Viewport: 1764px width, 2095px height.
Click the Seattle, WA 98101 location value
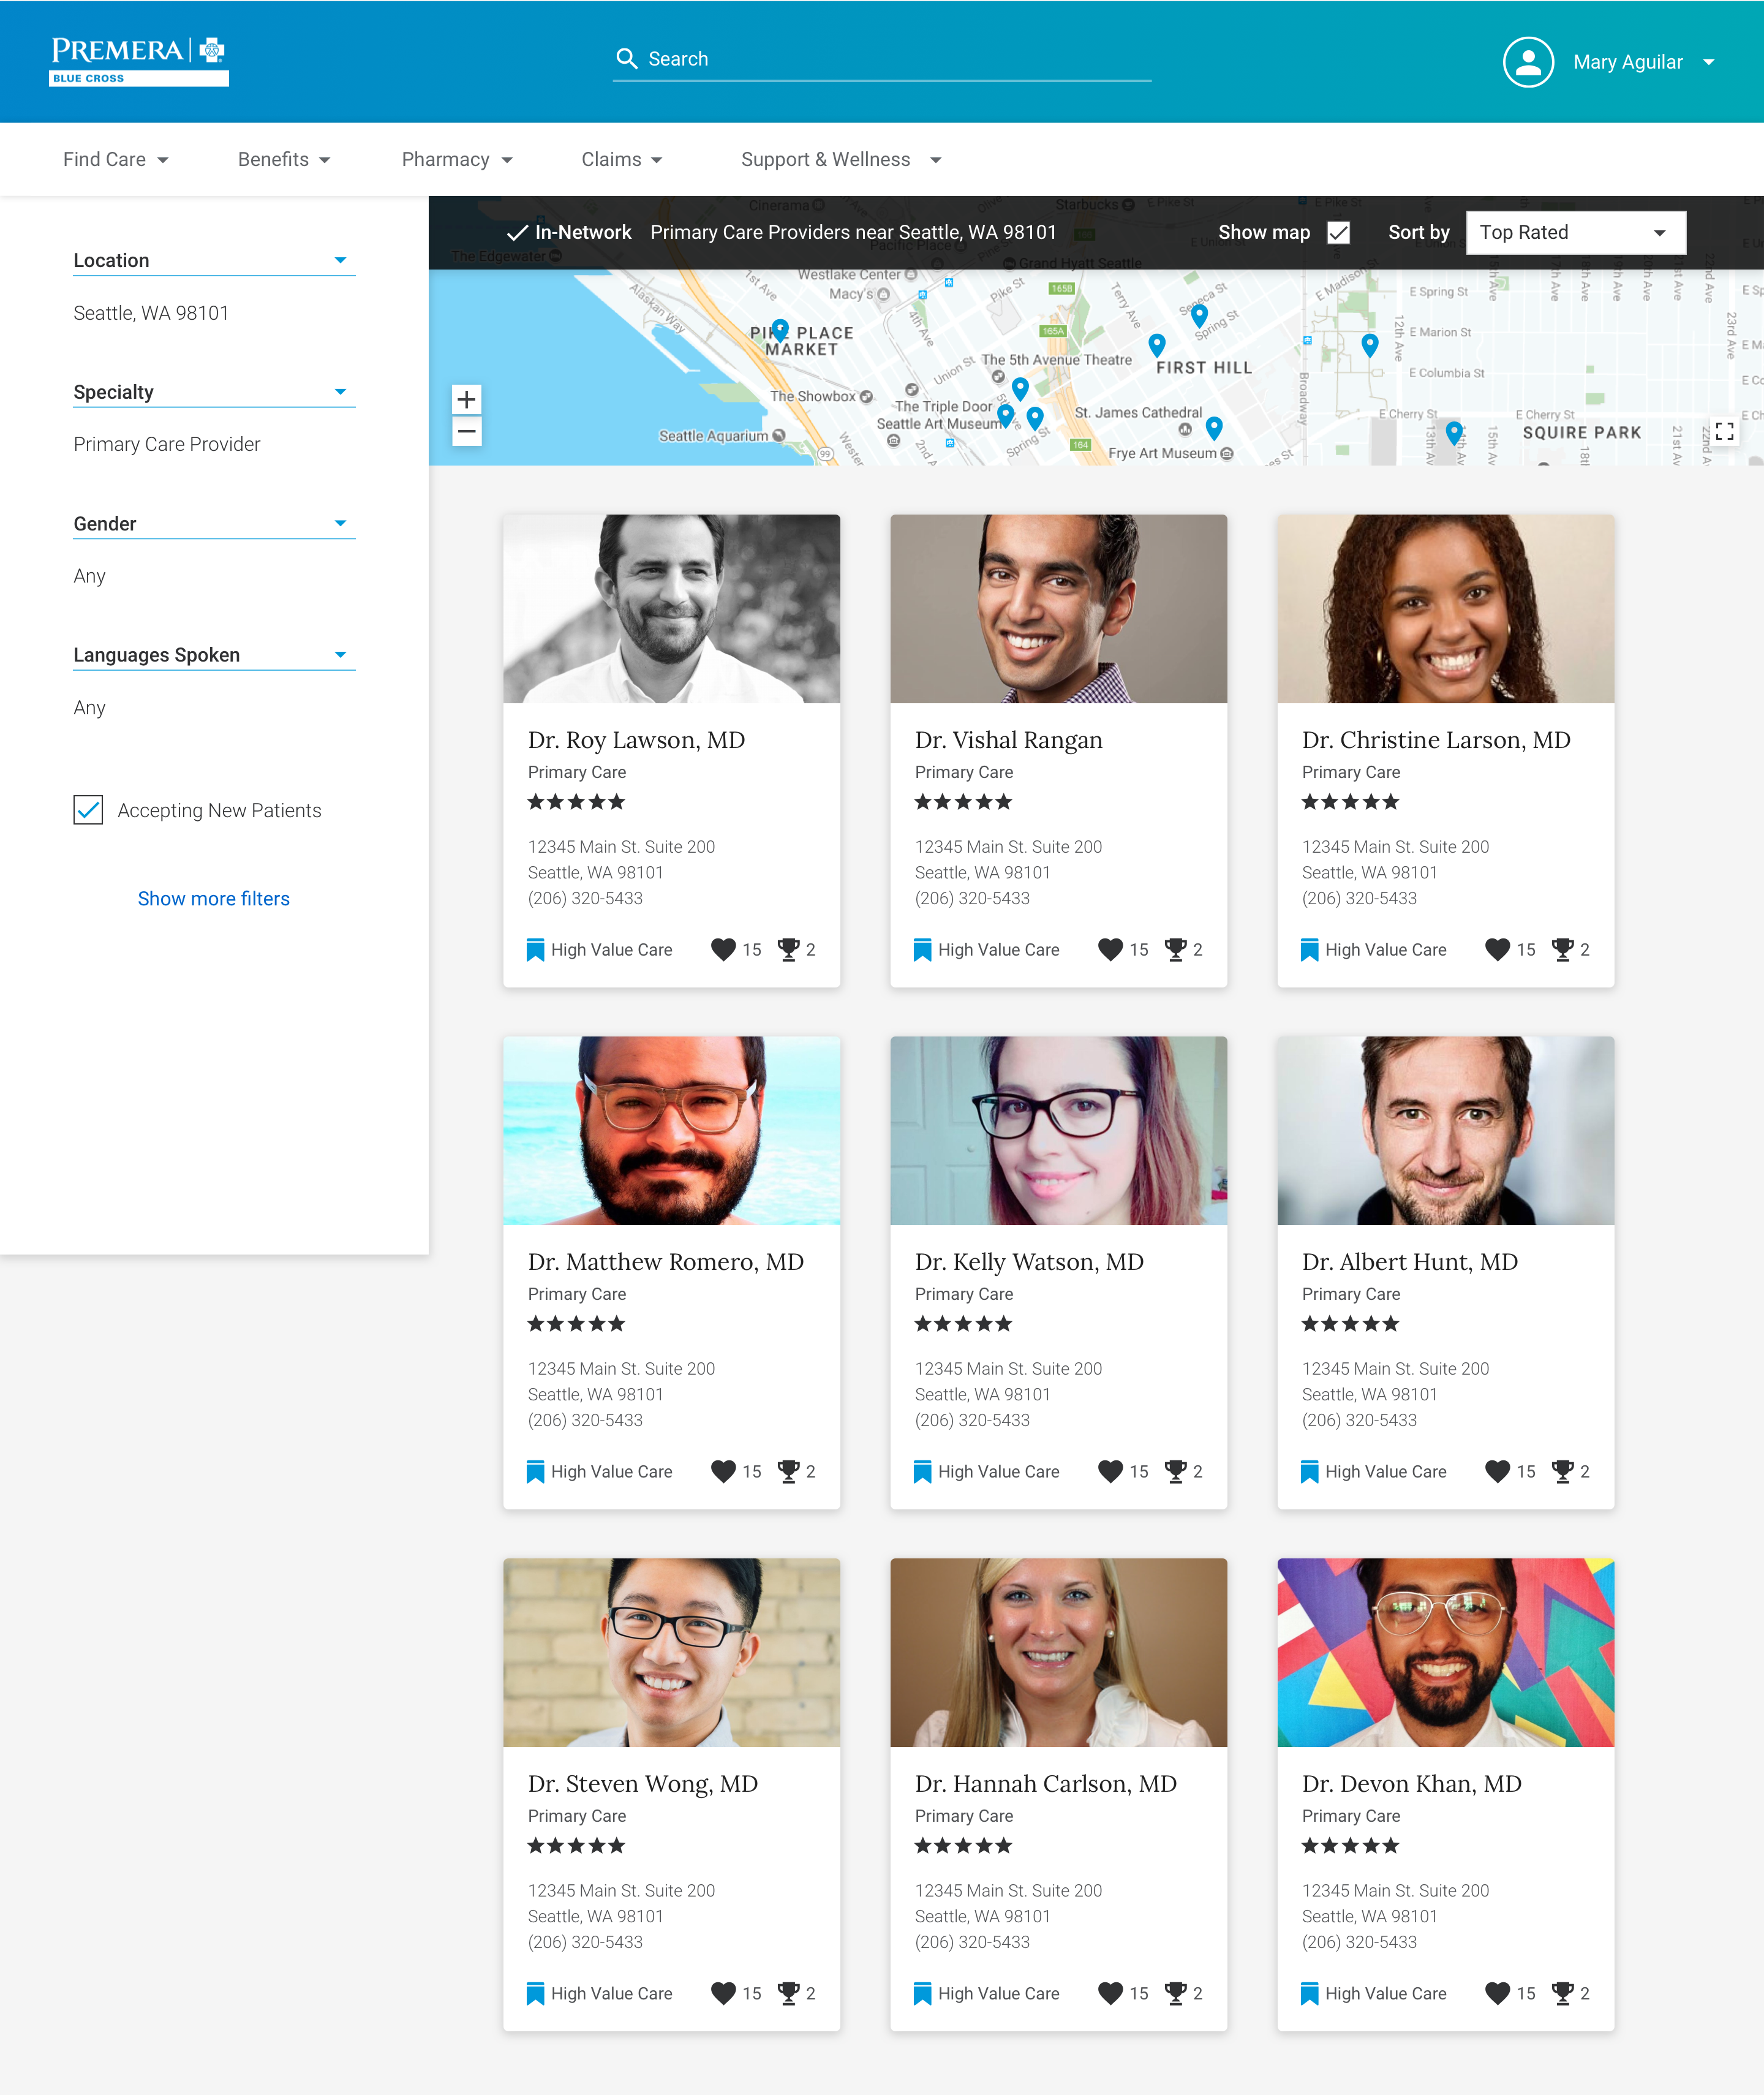pyautogui.click(x=151, y=313)
